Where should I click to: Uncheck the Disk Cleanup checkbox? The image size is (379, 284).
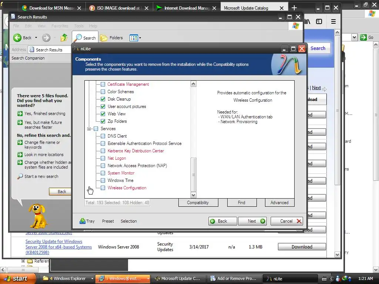(103, 99)
